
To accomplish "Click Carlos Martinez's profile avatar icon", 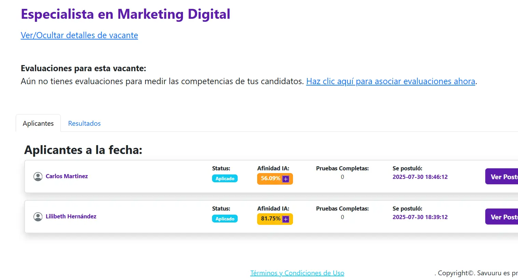I will [x=38, y=176].
